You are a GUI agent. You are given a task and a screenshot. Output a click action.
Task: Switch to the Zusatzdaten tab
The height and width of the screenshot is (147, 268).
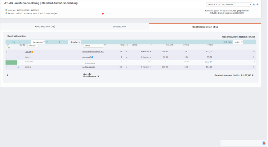(x=119, y=27)
